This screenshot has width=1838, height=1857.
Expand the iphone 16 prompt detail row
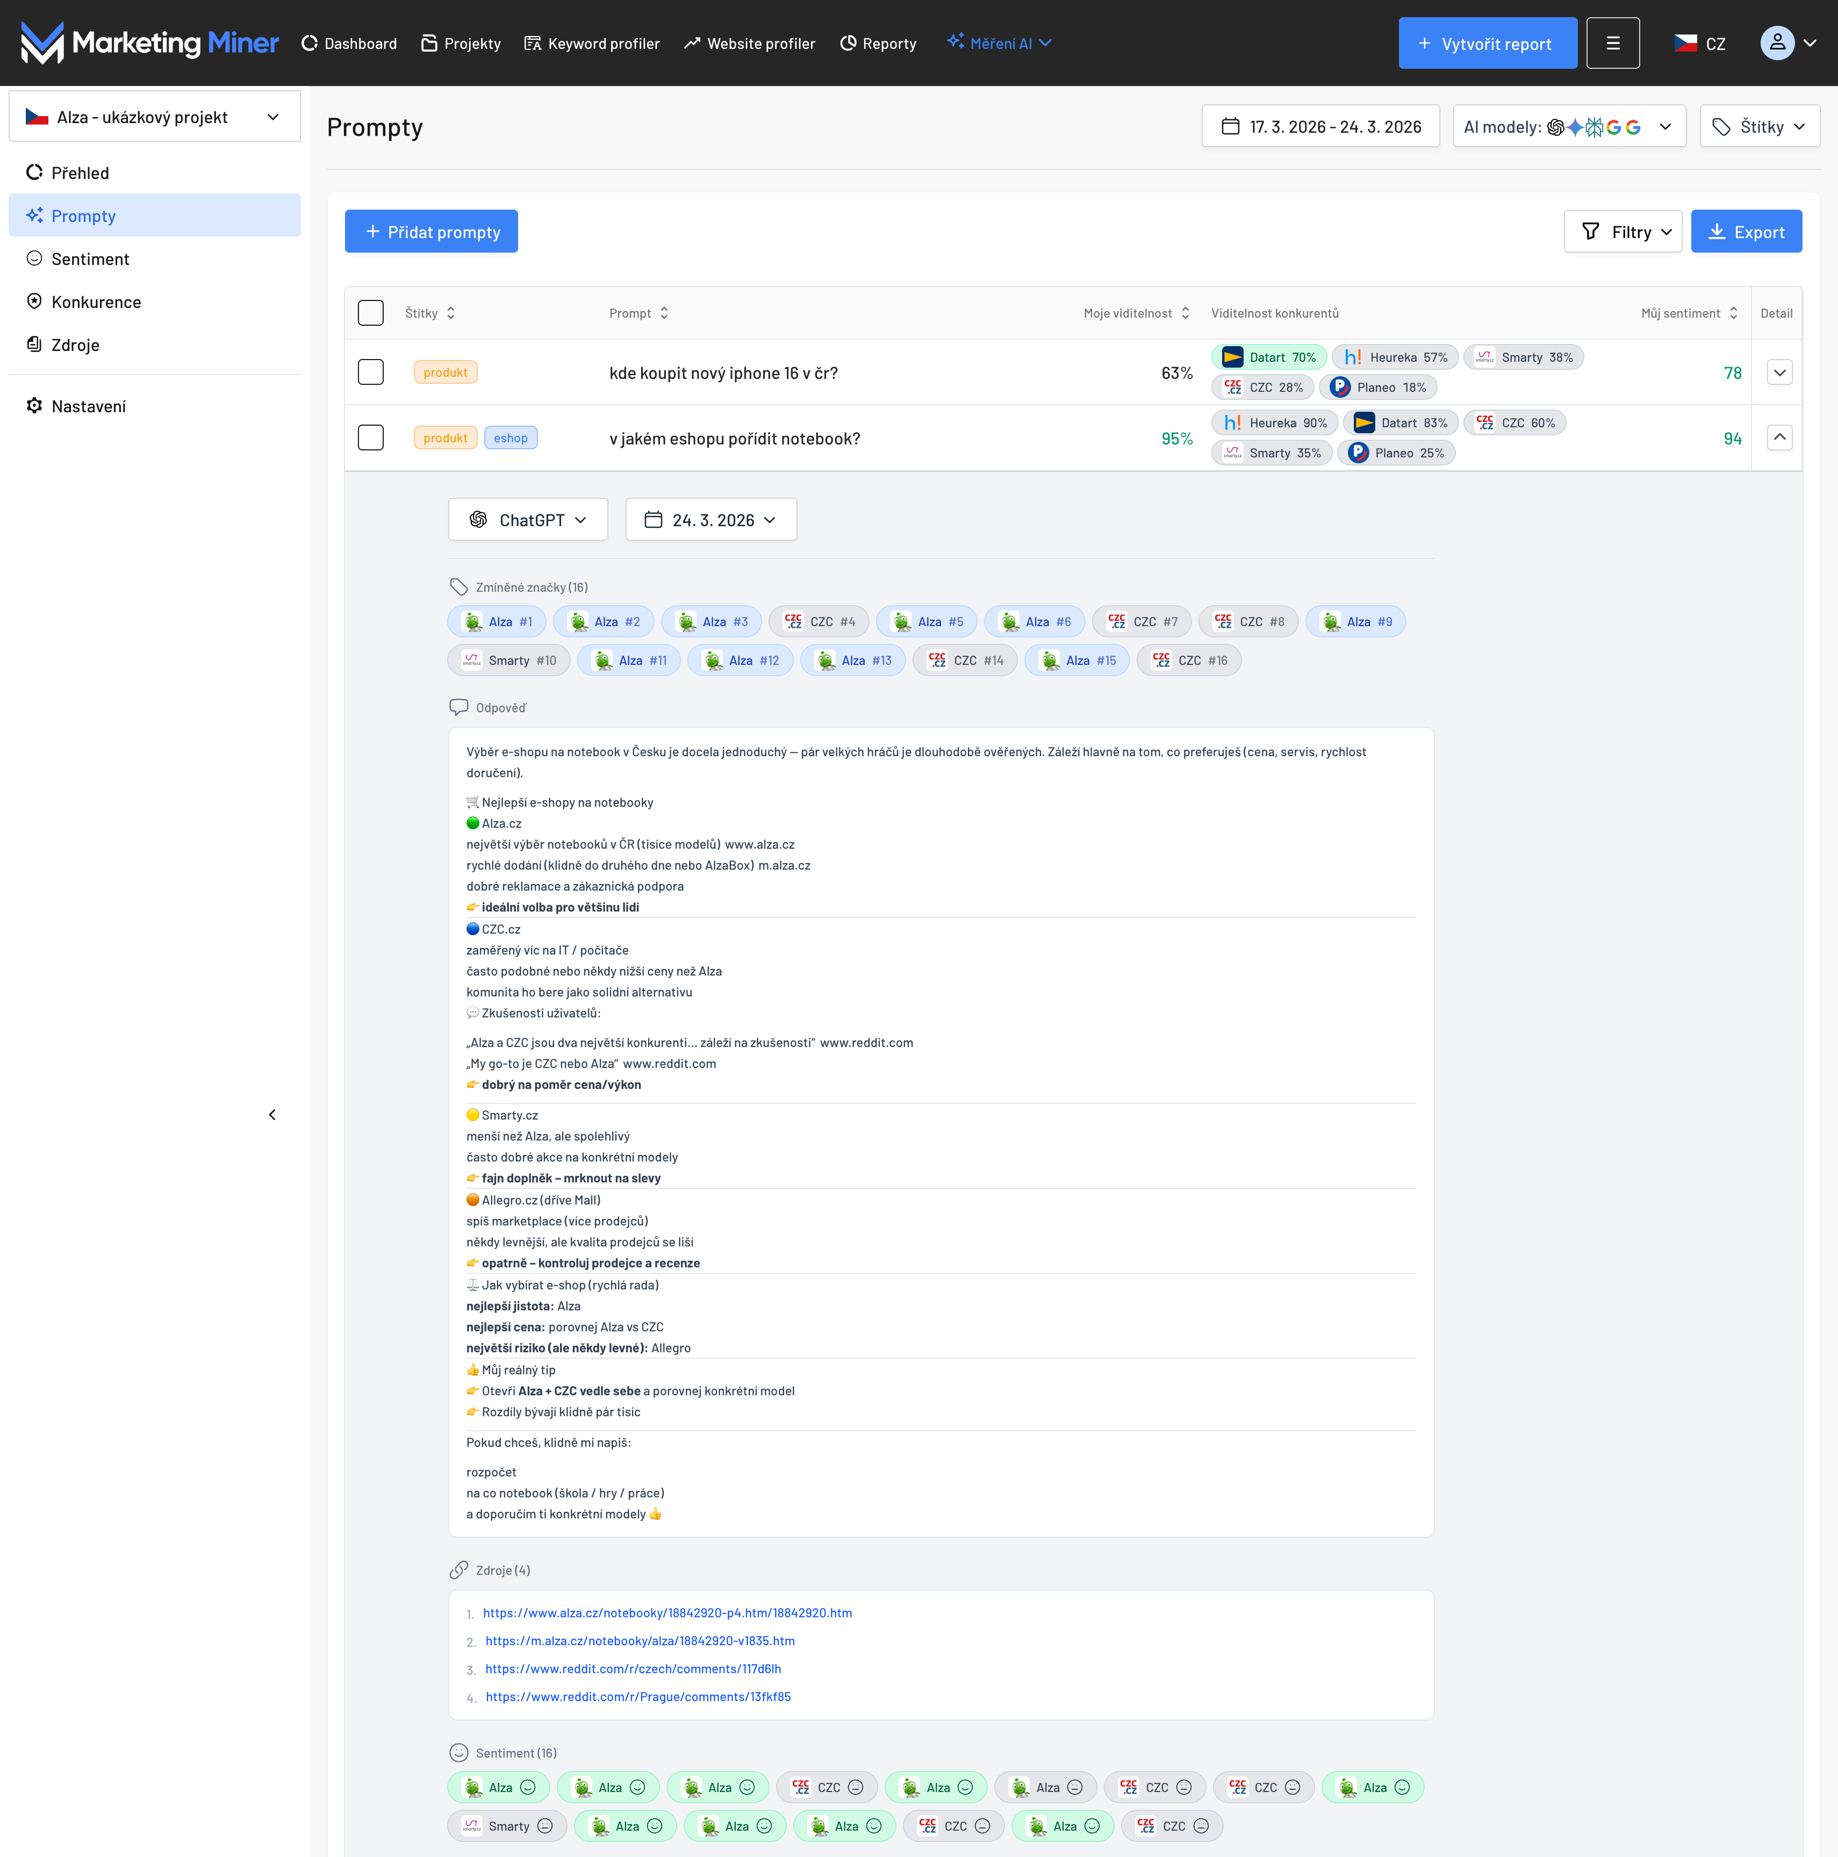1779,373
